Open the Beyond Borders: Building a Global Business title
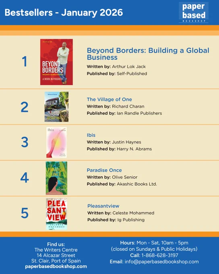Image resolution: width=219 pixels, height=274 pixels. [x=148, y=54]
